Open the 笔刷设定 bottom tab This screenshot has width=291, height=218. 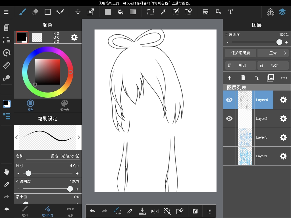coord(47,211)
